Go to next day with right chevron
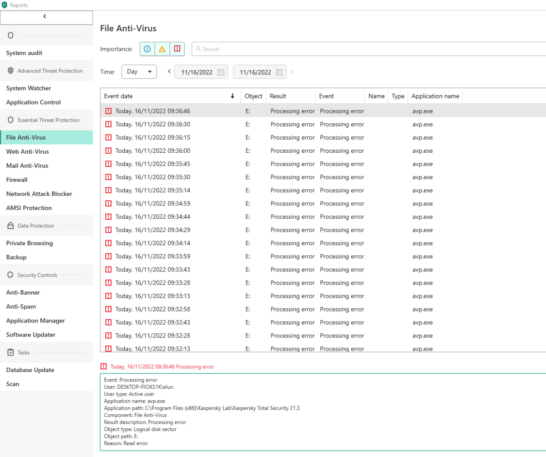 [x=292, y=71]
